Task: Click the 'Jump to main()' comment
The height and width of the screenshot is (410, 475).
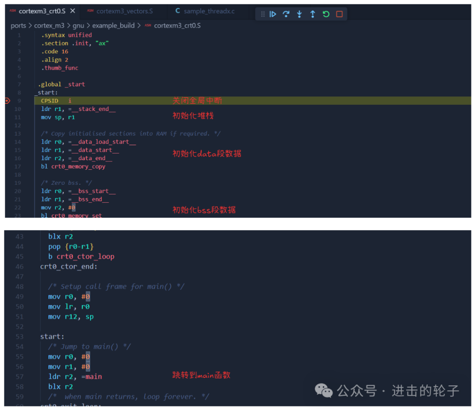Action: click(x=89, y=347)
